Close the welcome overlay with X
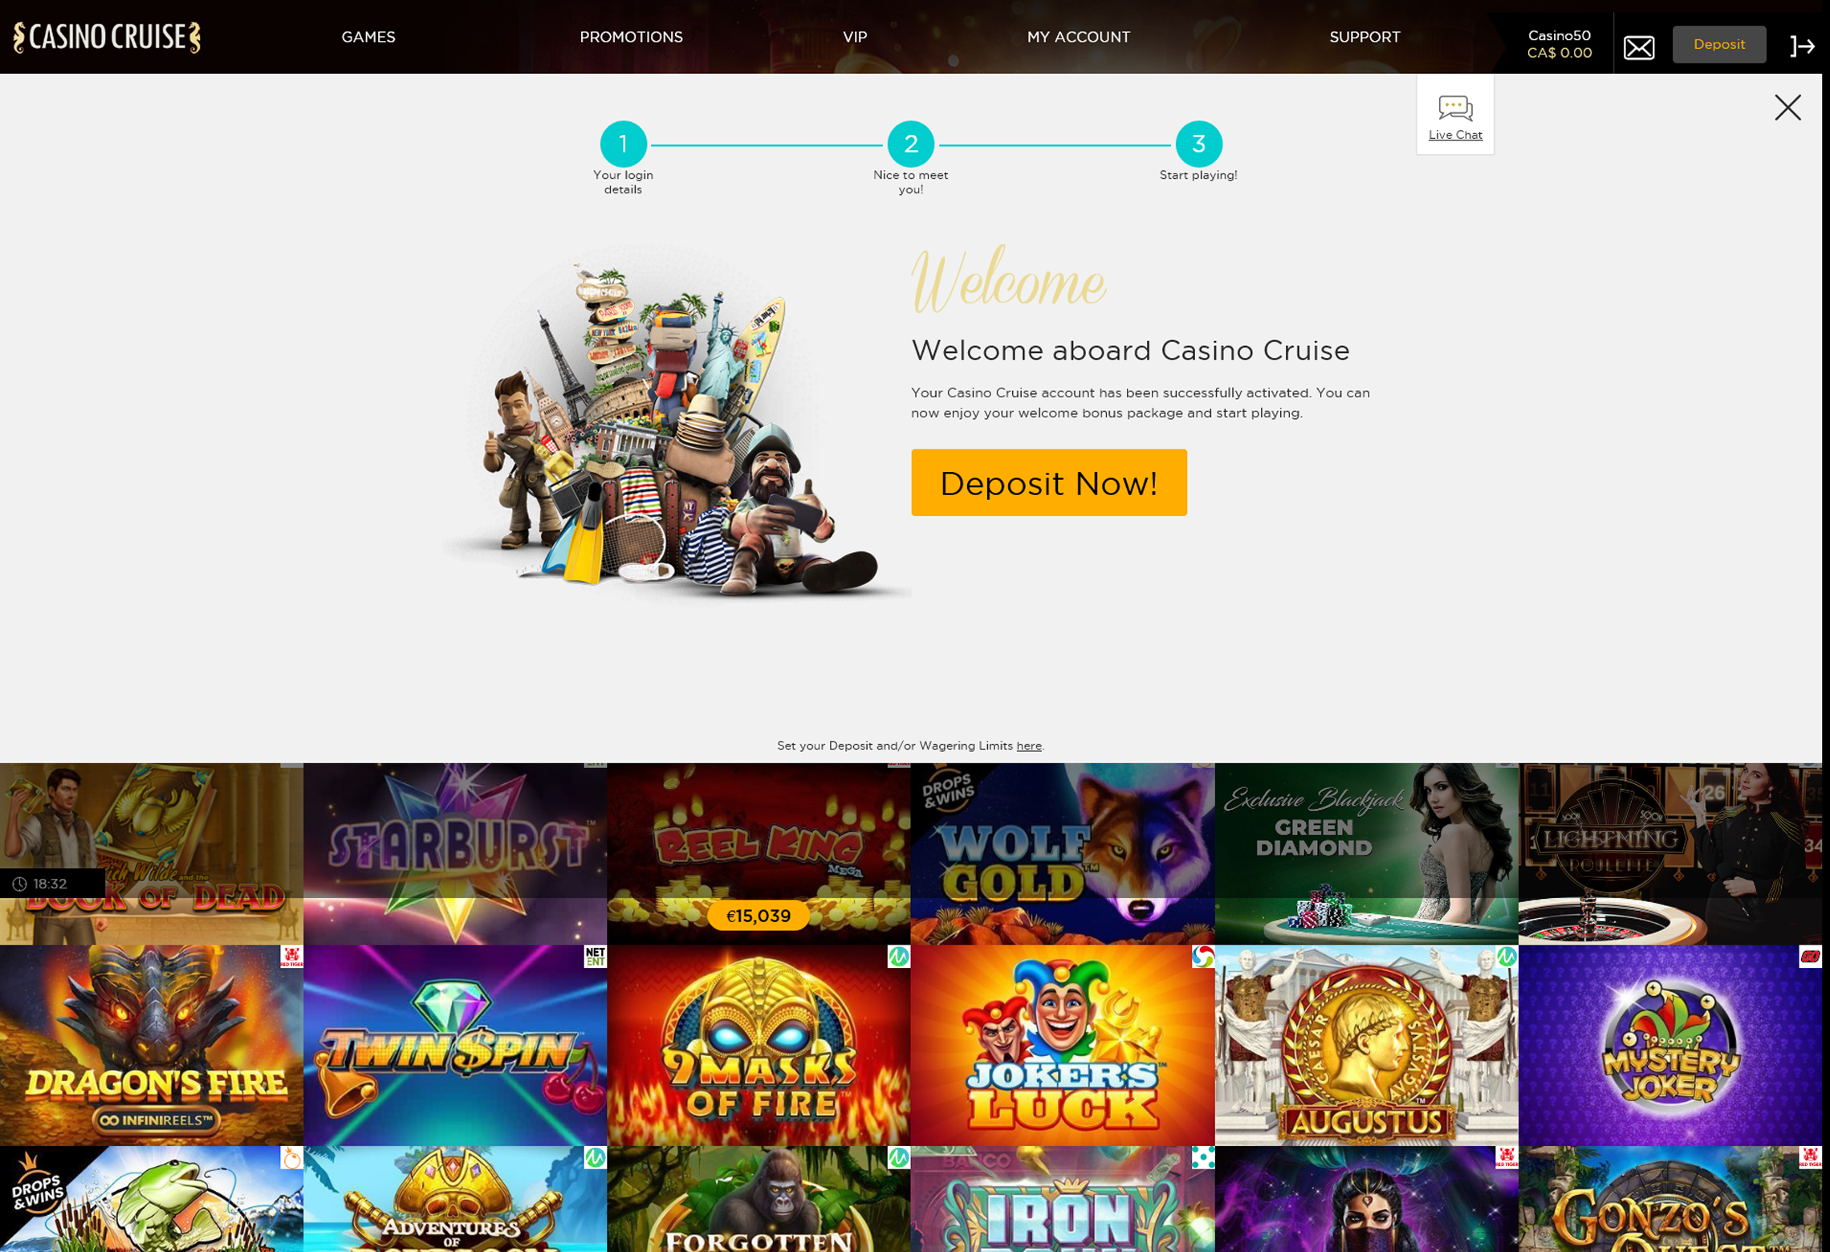 point(1787,108)
